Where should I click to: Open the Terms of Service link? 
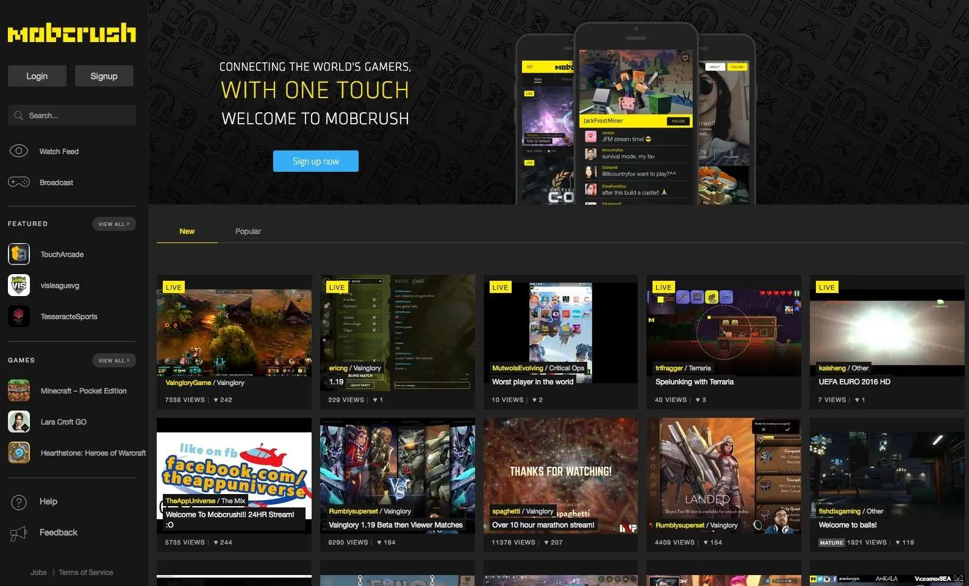86,573
